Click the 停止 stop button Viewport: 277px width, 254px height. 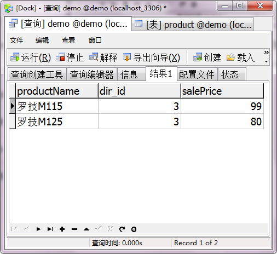tap(70, 57)
